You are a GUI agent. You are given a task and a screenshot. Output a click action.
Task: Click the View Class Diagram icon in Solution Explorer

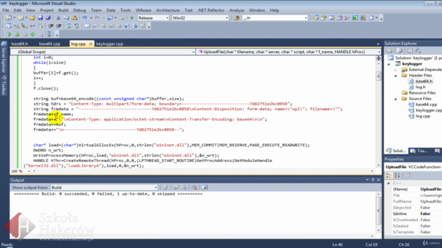[418, 51]
